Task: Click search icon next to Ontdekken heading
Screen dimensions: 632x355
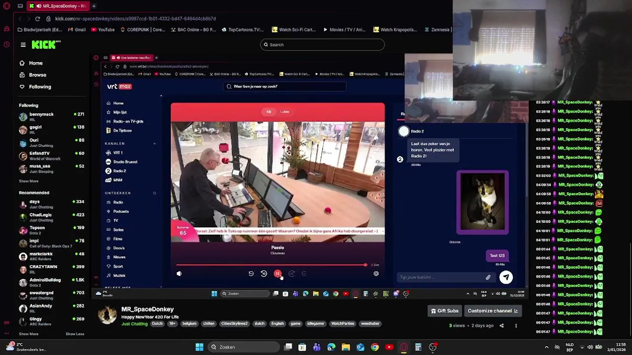Action: 155,193
